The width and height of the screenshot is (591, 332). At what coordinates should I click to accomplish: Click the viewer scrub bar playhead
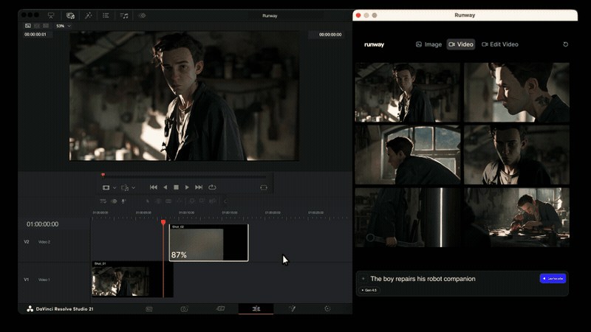coord(103,175)
